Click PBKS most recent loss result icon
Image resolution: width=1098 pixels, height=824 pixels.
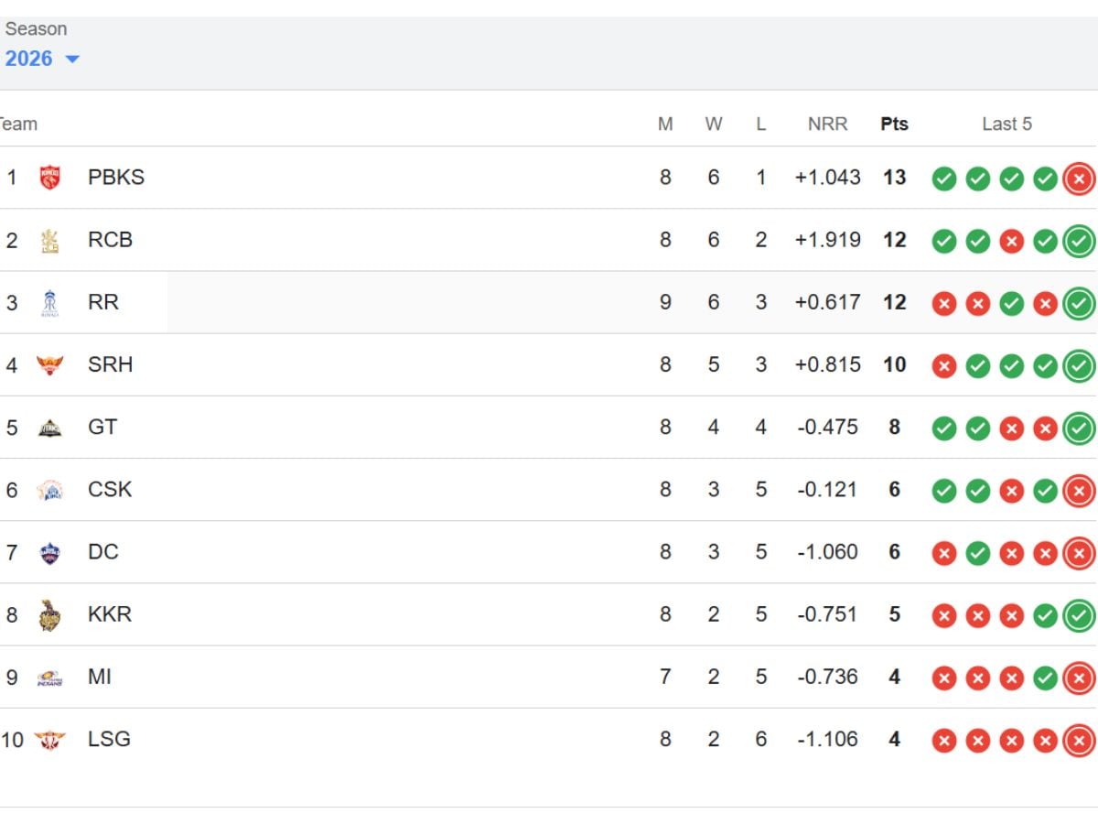click(1079, 179)
